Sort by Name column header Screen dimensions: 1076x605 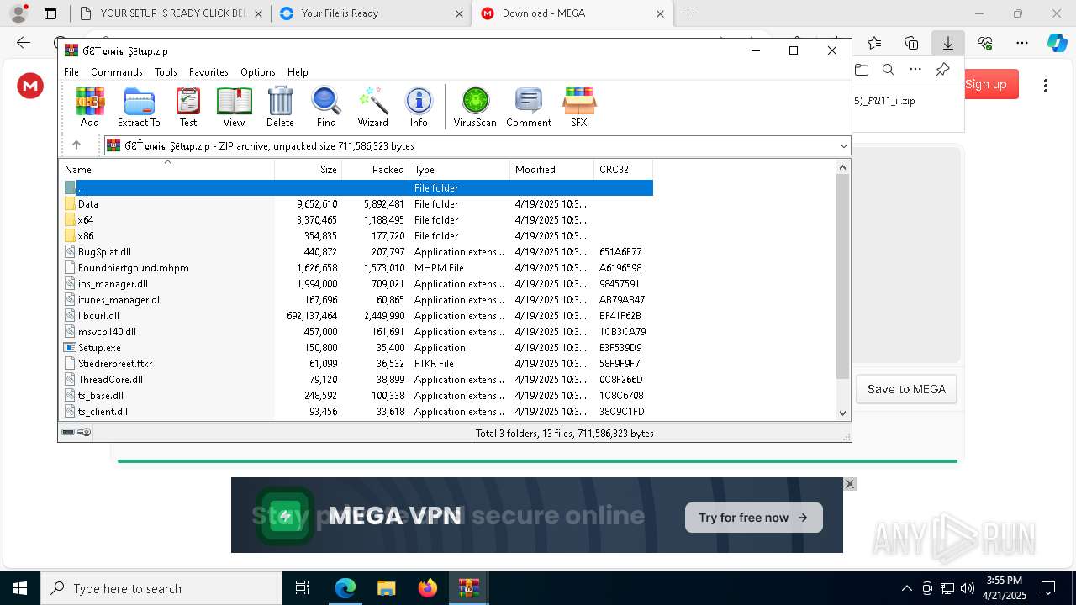(167, 169)
